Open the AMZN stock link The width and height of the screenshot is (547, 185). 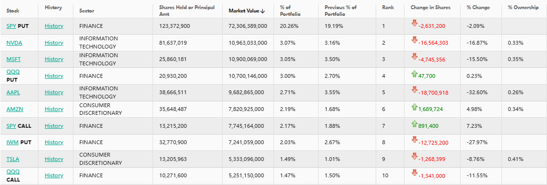pyautogui.click(x=15, y=109)
